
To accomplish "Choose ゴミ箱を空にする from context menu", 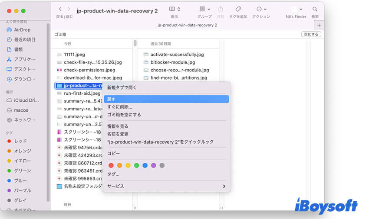I will click(x=166, y=115).
